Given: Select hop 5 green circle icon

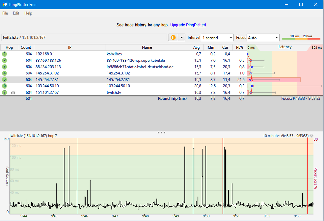Looking at the screenshot, I should pyautogui.click(x=5, y=80).
